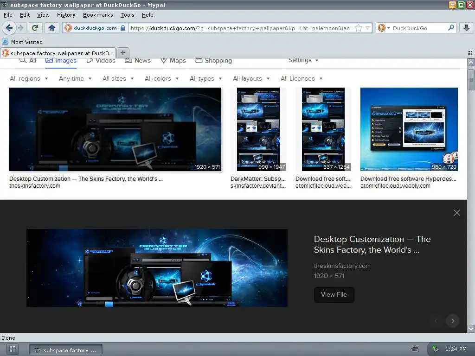Open the detail panel title link
Viewport: 475px width, 356px height.
372,244
